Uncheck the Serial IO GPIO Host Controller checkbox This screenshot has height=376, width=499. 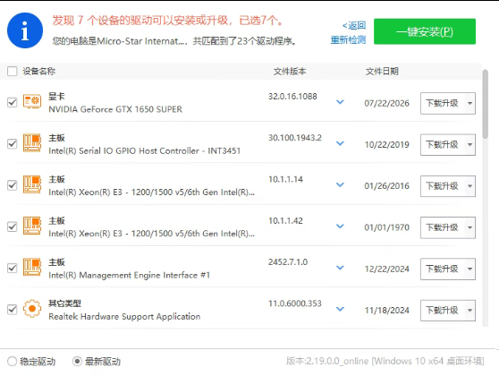tap(13, 144)
